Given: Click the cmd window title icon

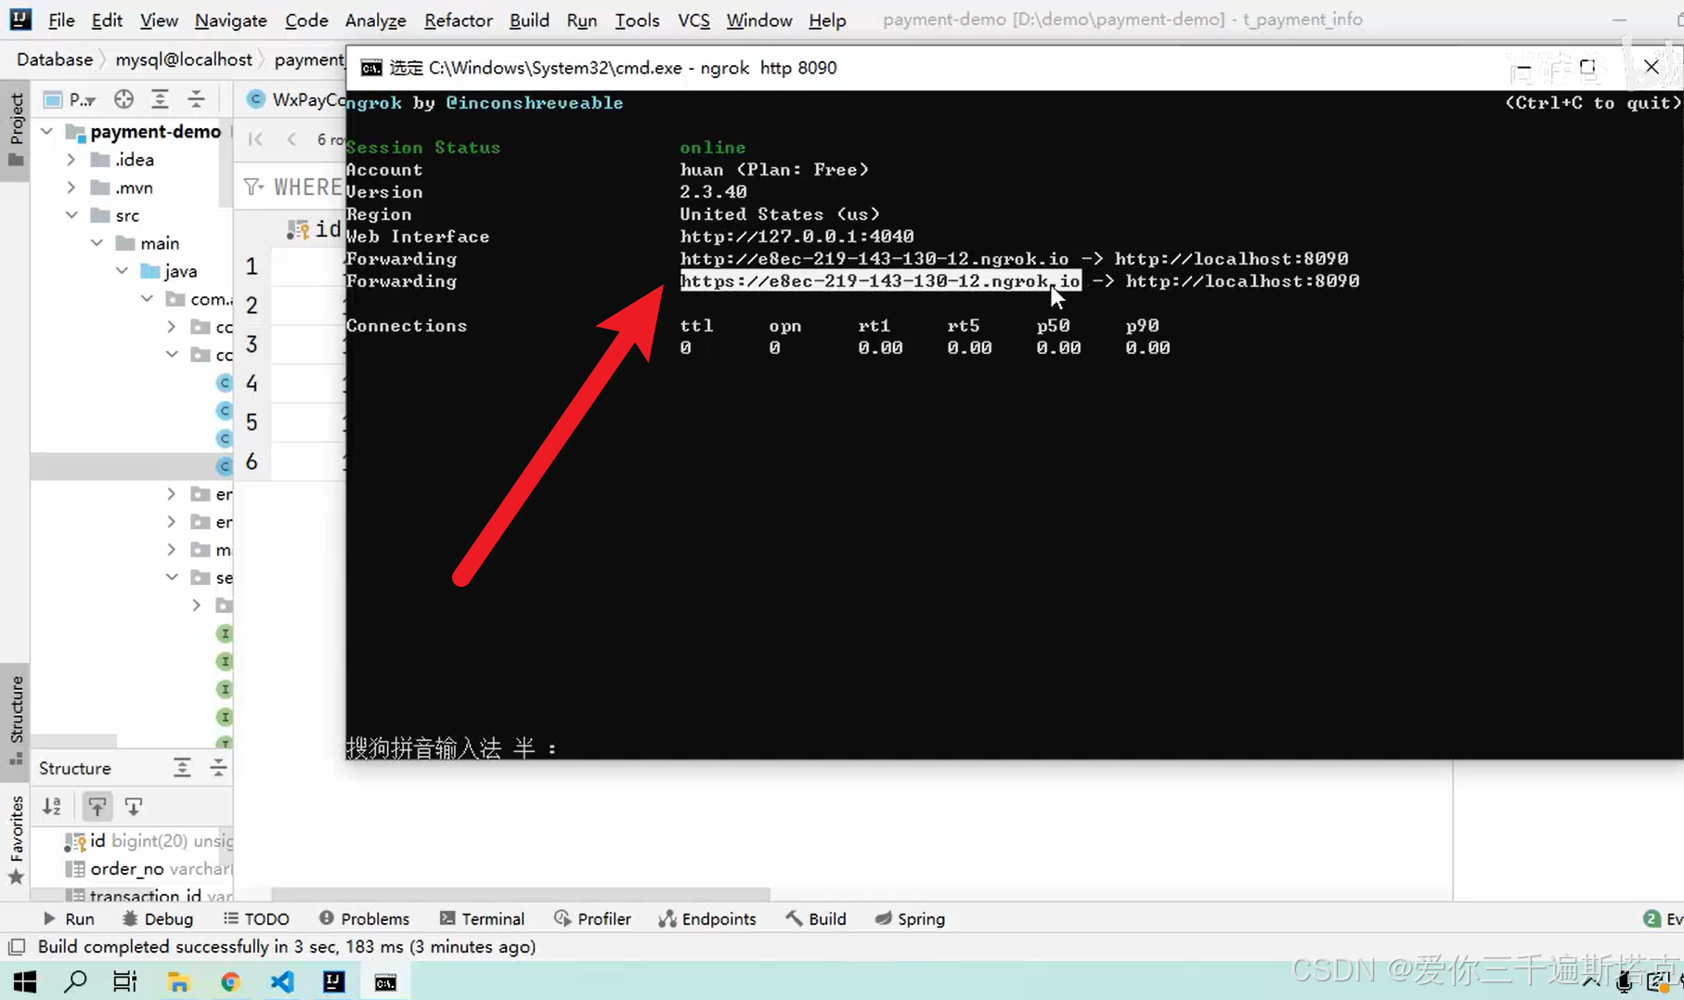Looking at the screenshot, I should click(x=371, y=68).
